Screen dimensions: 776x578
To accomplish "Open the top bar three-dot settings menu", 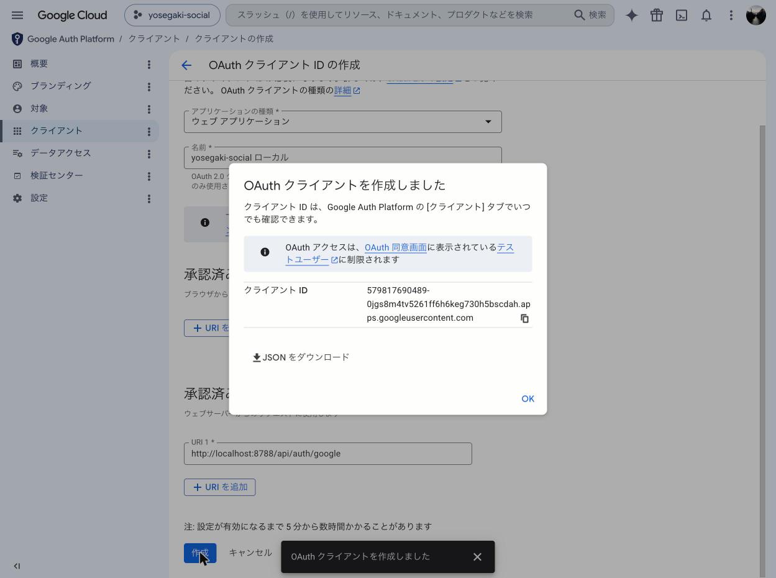I will pyautogui.click(x=731, y=16).
